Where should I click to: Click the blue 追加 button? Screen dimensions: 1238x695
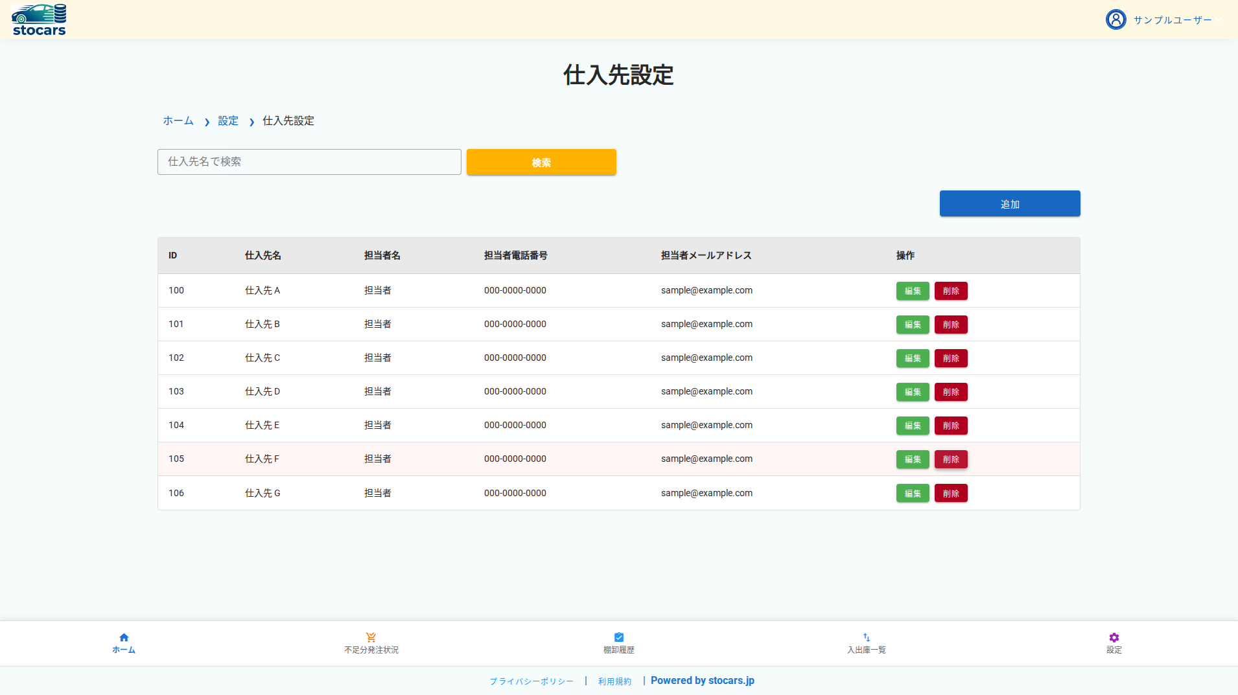pyautogui.click(x=1010, y=203)
